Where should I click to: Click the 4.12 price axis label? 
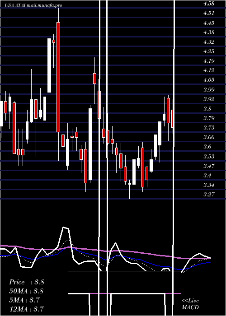coord(209,70)
